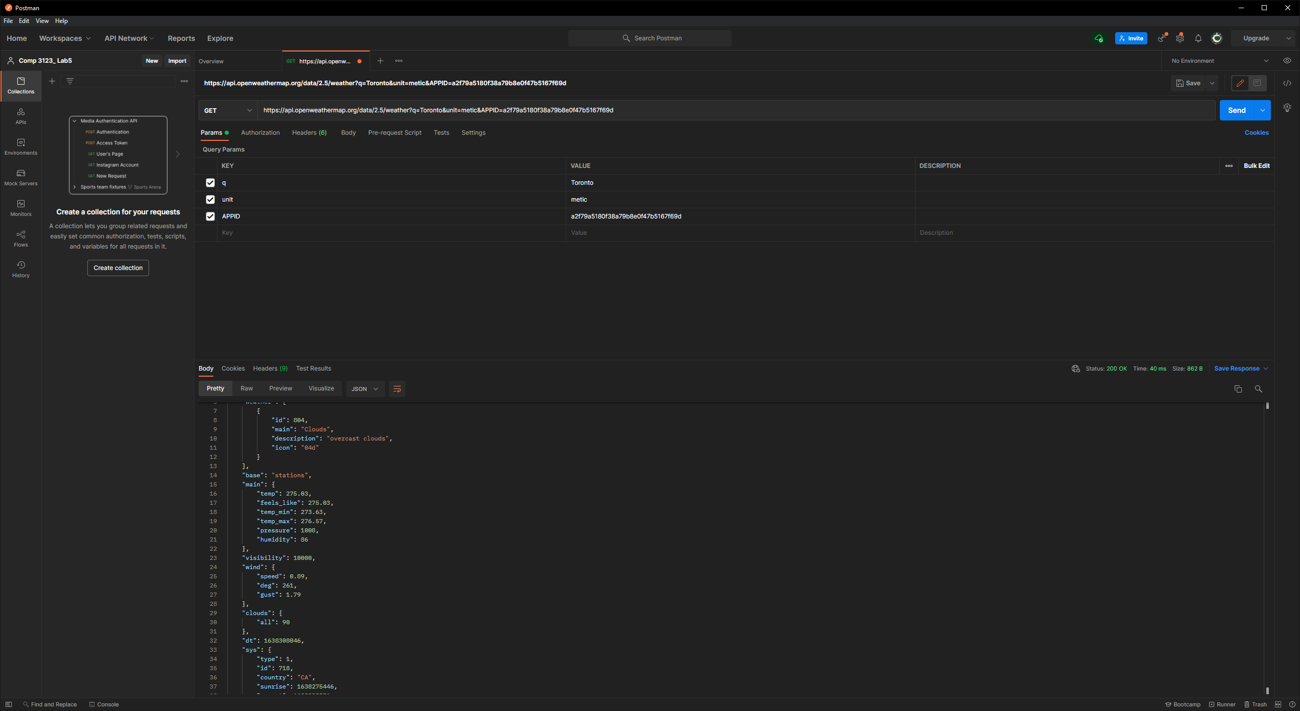This screenshot has width=1300, height=711.
Task: Open the File menu
Action: 8,21
